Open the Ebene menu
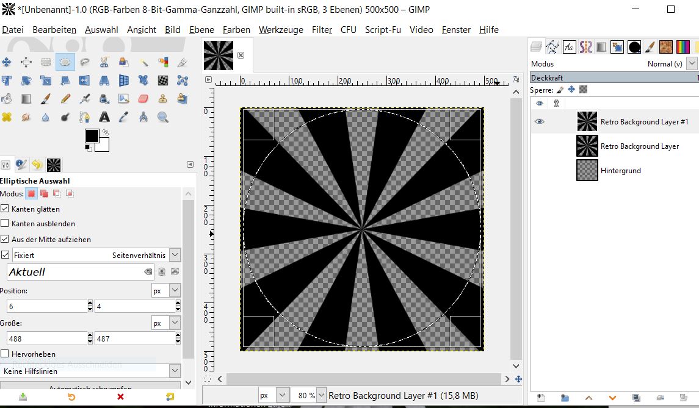Image resolution: width=699 pixels, height=408 pixels. coord(201,29)
